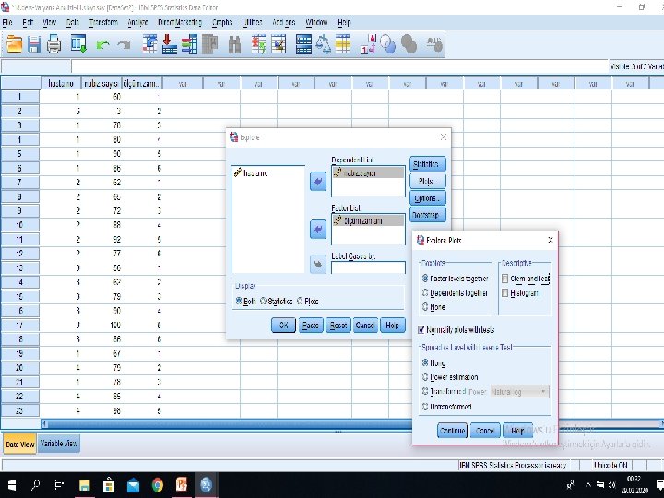Screen dimensions: 664x498
Task: Select Transformed radio option
Action: [425, 391]
